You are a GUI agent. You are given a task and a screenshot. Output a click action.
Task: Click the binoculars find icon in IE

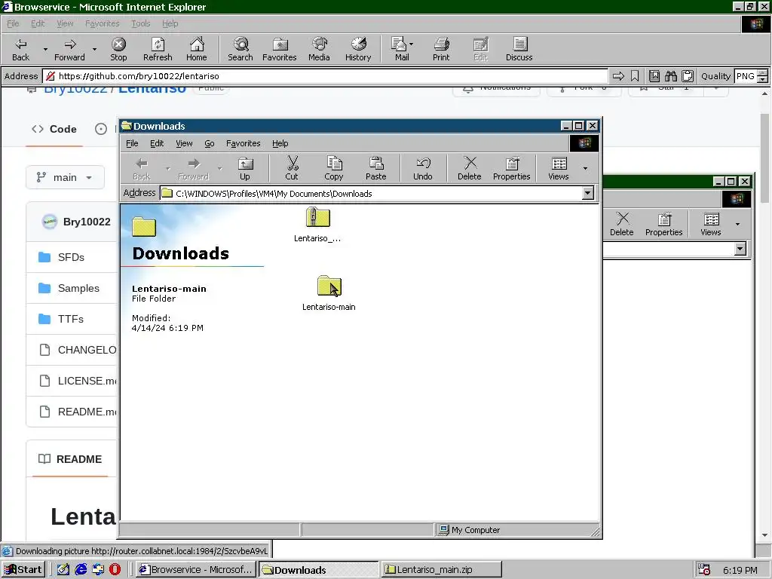670,76
